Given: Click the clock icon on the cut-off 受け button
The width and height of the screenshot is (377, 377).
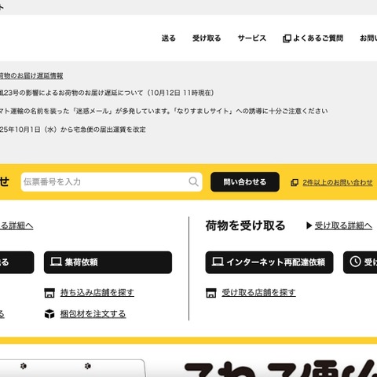Looking at the screenshot, I should pyautogui.click(x=355, y=262).
